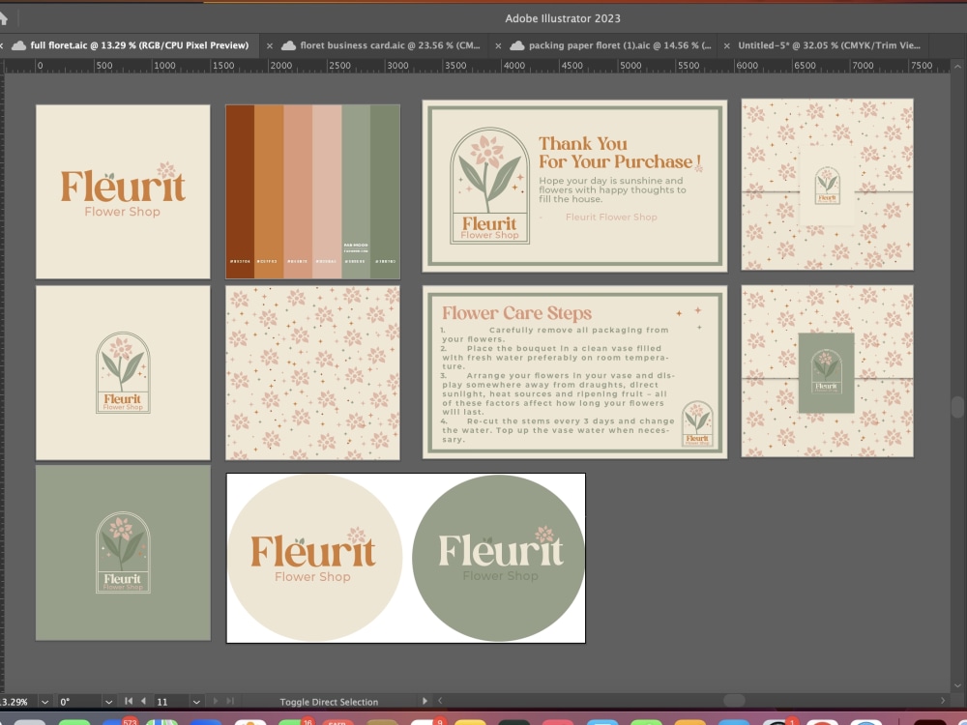Screen dimensions: 967x725
Task: Click the last-artboard navigation arrow
Action: click(x=228, y=701)
